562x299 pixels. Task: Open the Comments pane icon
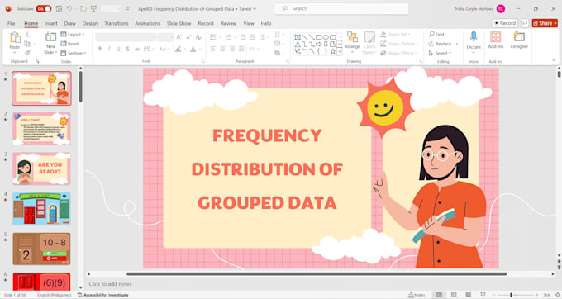click(525, 23)
